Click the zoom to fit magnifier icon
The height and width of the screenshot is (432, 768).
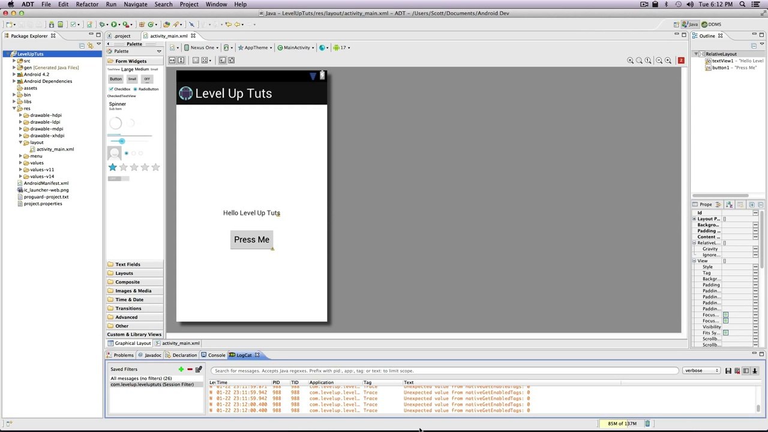coord(639,61)
